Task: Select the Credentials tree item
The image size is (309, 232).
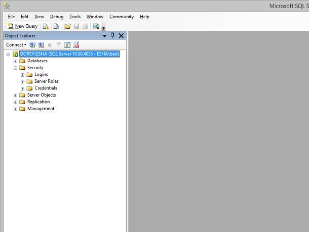Action: pos(46,88)
